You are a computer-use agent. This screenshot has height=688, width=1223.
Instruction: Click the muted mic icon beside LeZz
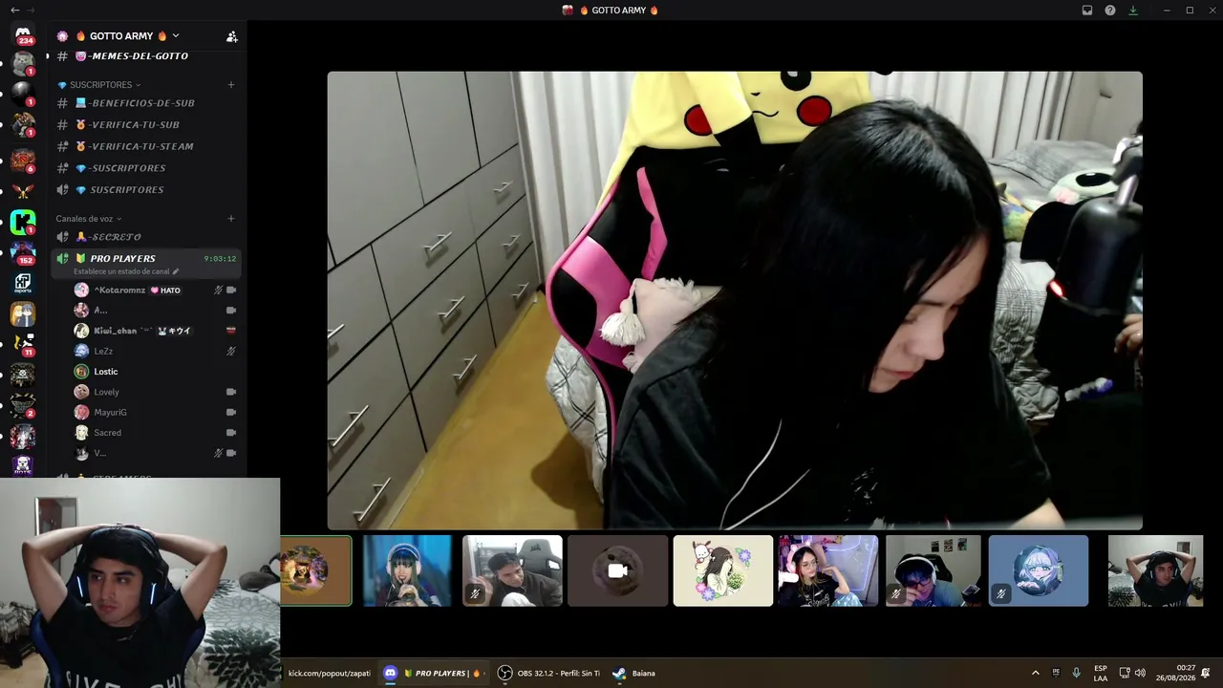[x=231, y=352]
